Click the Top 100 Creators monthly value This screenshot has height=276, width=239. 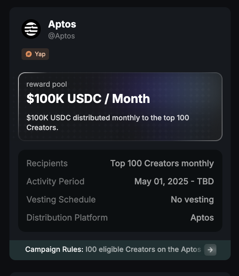coord(162,163)
